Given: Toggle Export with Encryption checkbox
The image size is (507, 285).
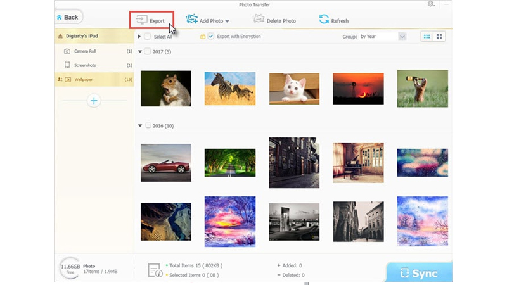Looking at the screenshot, I should [x=211, y=37].
